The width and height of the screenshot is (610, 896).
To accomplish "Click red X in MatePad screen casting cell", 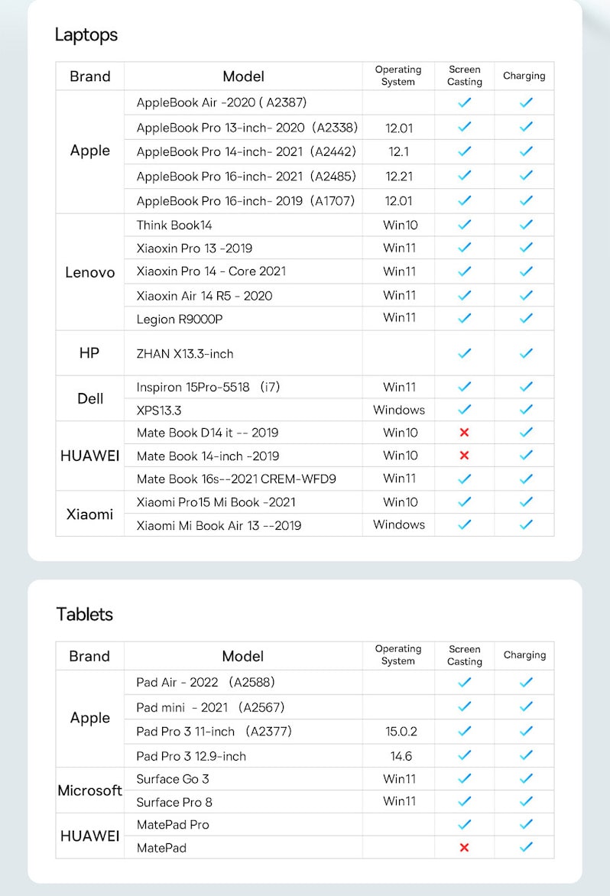I will (x=464, y=847).
